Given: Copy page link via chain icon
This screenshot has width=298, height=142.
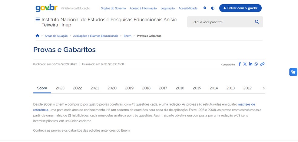Looking at the screenshot, I should point(262,64).
